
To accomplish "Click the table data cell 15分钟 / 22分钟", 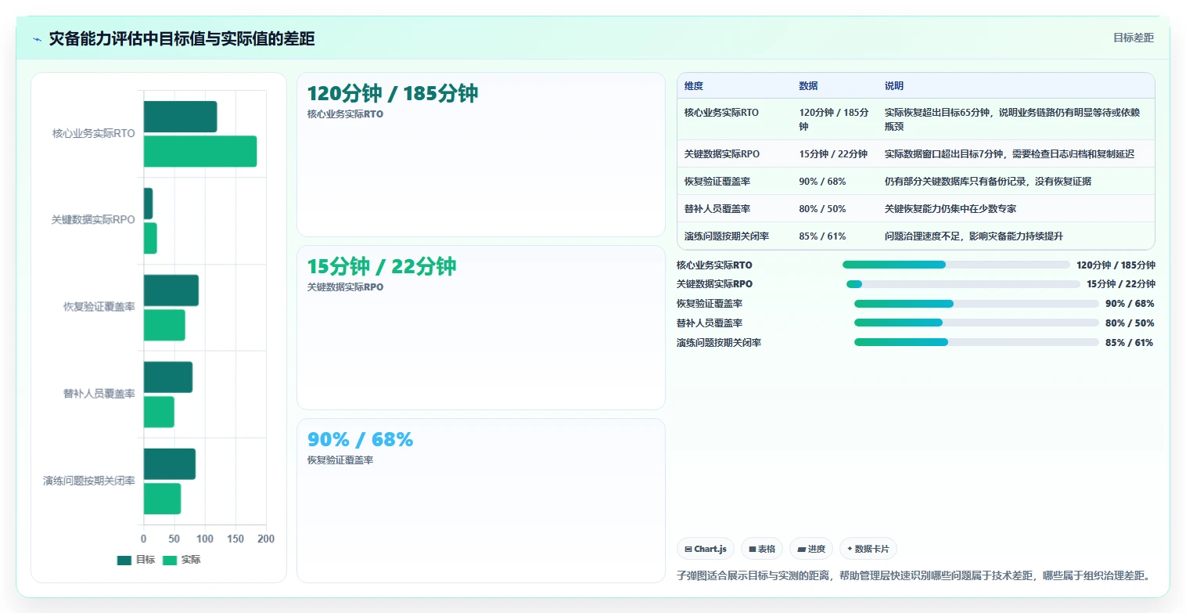I will point(833,154).
